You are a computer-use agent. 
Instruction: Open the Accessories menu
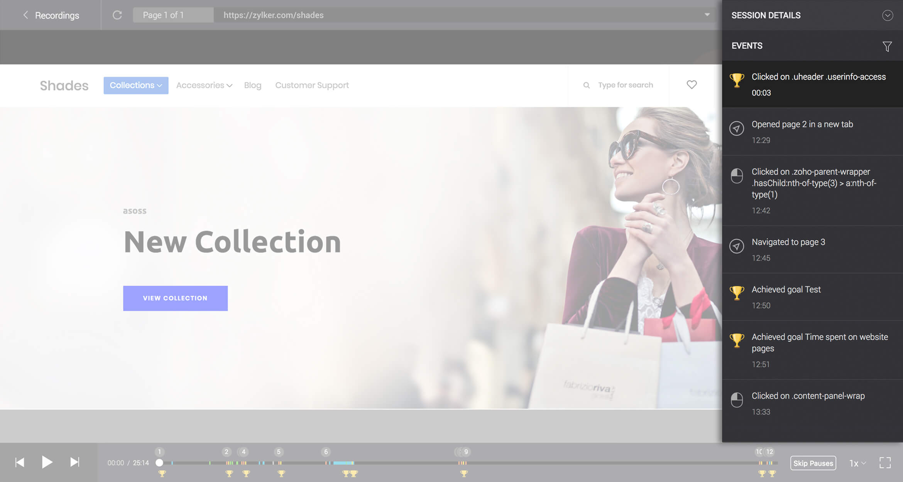pos(204,85)
